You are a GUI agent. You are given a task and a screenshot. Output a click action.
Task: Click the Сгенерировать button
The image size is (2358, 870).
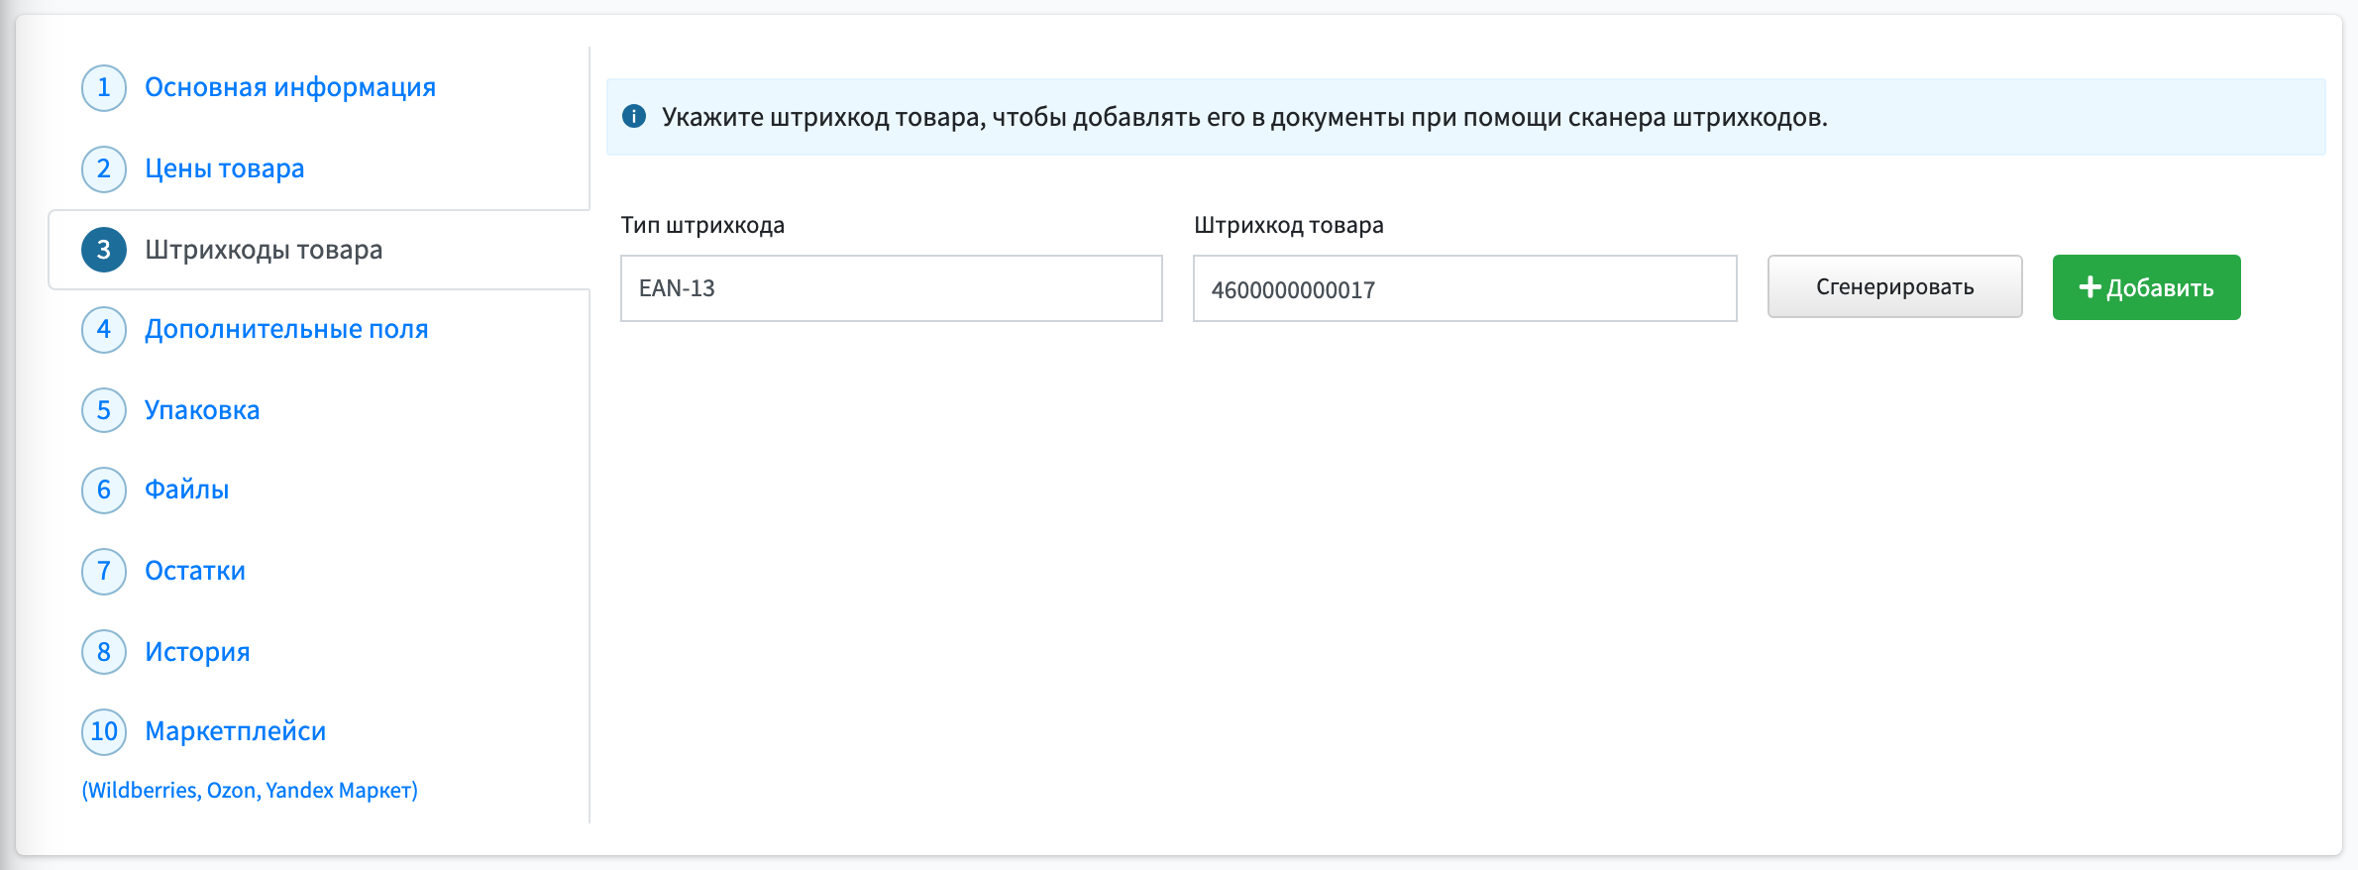pyautogui.click(x=1895, y=287)
